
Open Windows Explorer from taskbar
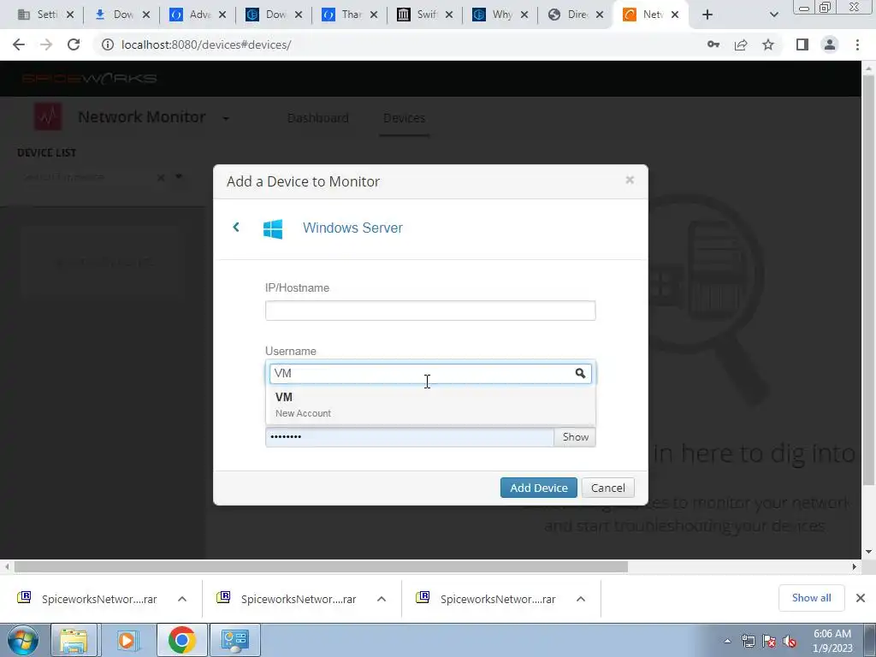pos(74,640)
